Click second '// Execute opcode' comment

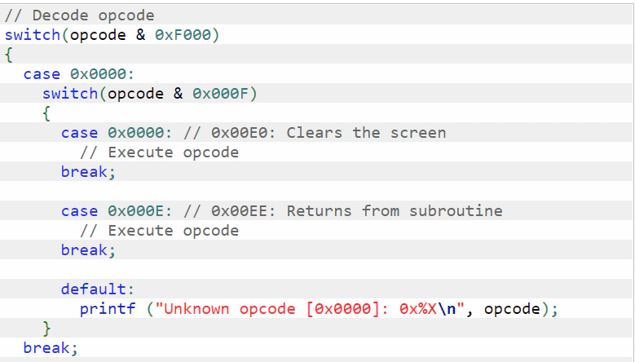point(160,231)
